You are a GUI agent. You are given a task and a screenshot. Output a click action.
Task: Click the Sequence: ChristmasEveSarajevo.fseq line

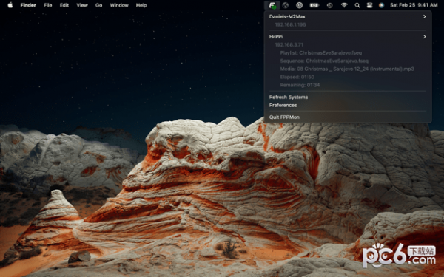tap(324, 61)
